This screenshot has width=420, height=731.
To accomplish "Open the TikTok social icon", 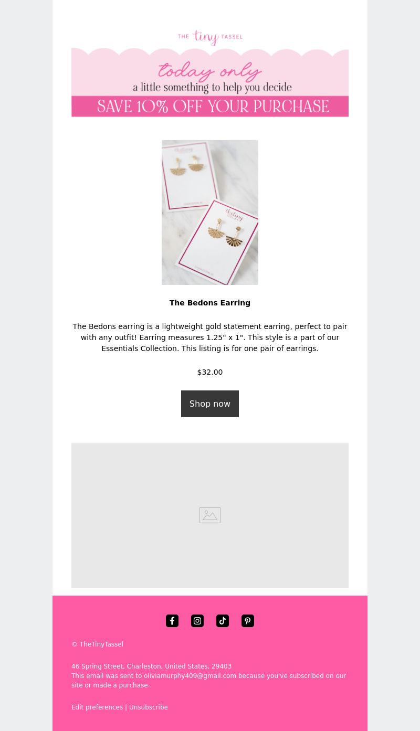I will coord(223,621).
